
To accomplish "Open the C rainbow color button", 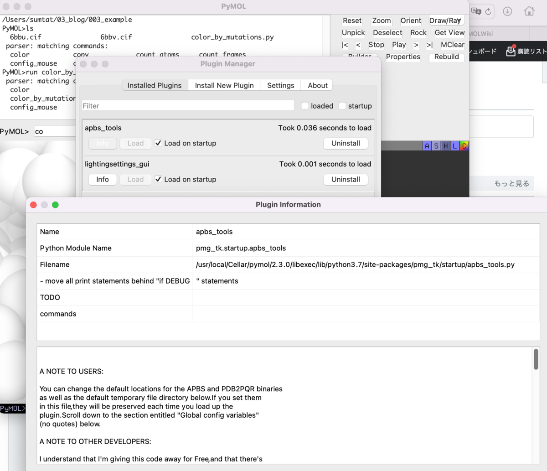I will tap(464, 146).
